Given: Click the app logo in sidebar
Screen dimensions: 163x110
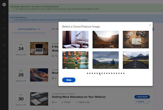Looking at the screenshot, I should (x=4, y=5).
